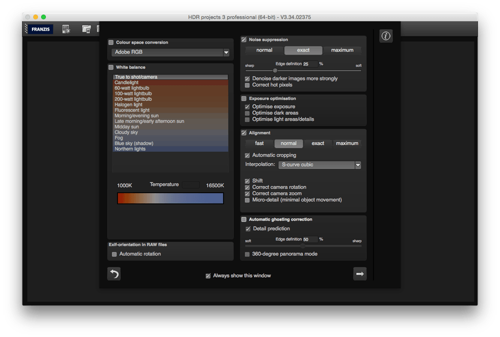Toggle the Noise suppression checkbox
The width and height of the screenshot is (500, 337).
coord(244,39)
